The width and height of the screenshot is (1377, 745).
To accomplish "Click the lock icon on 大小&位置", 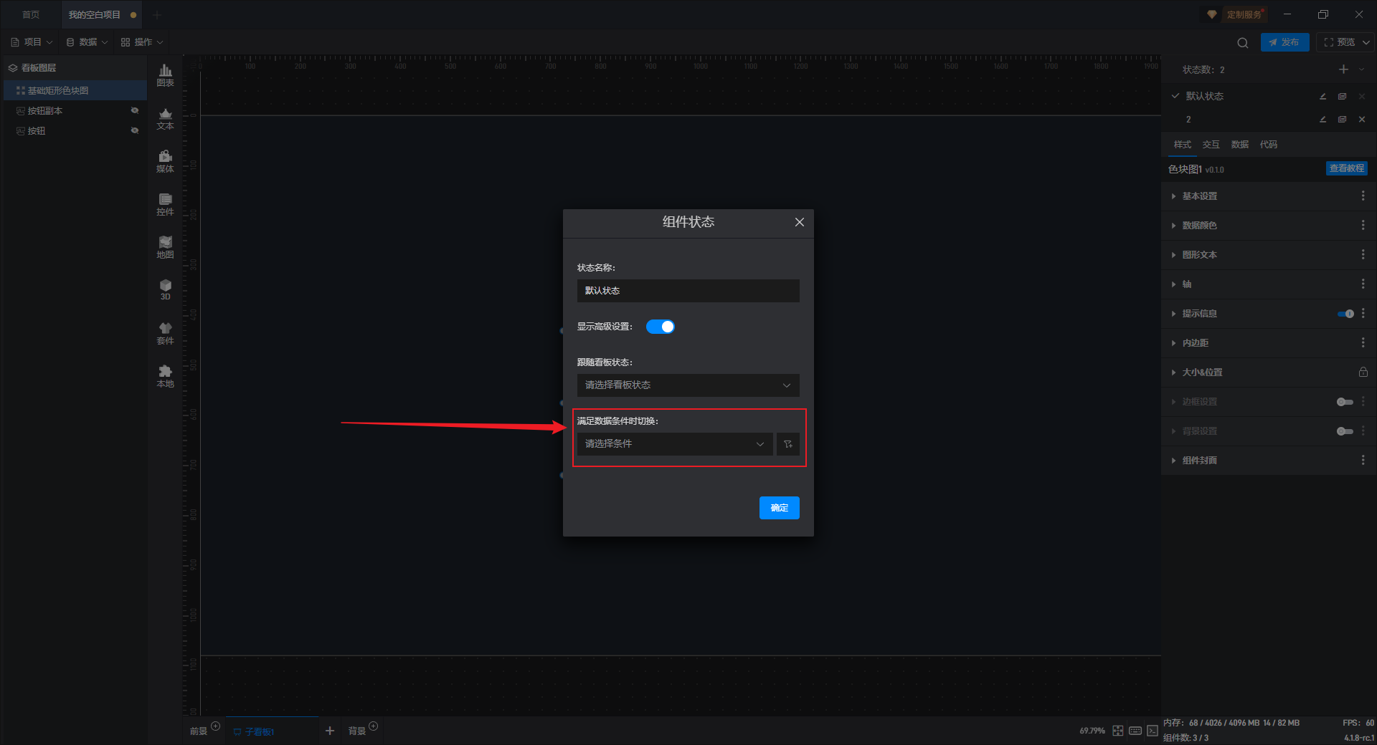I will tap(1363, 372).
